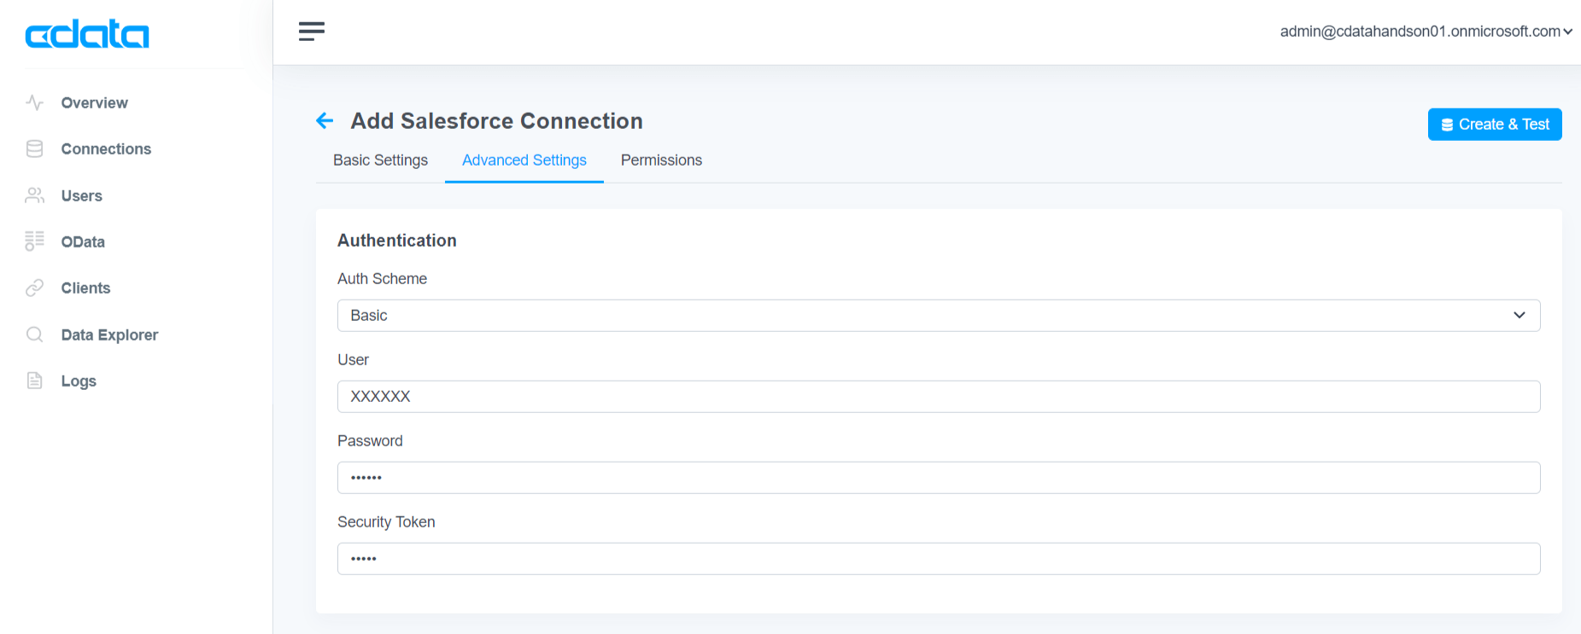Focus the User input field

[938, 397]
